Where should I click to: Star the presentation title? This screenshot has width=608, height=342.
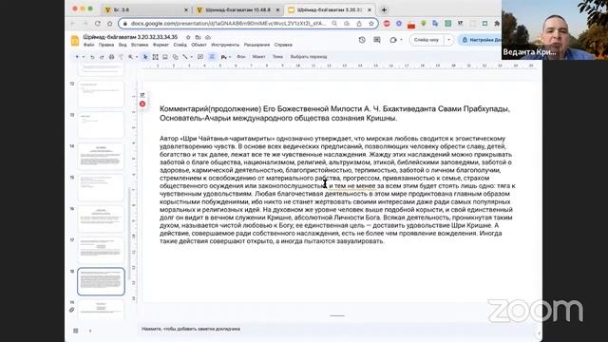click(188, 37)
